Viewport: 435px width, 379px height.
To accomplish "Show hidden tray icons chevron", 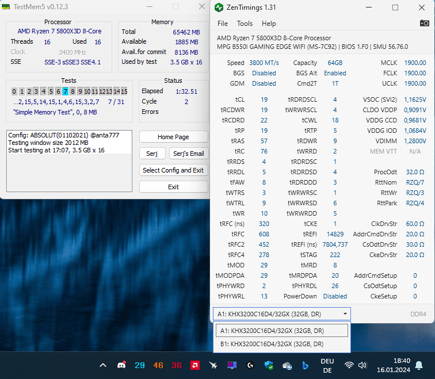I will coord(103,365).
